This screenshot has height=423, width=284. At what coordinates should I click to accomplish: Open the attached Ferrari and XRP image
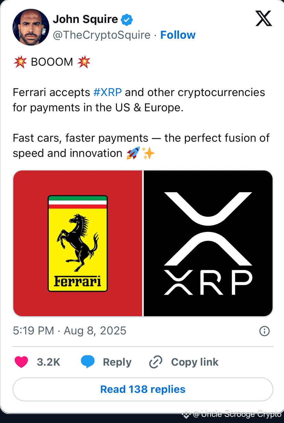tap(142, 243)
